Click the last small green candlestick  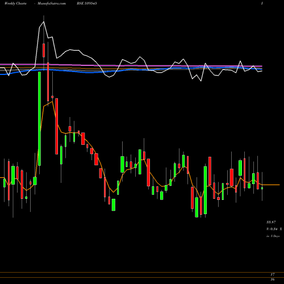point(262,188)
